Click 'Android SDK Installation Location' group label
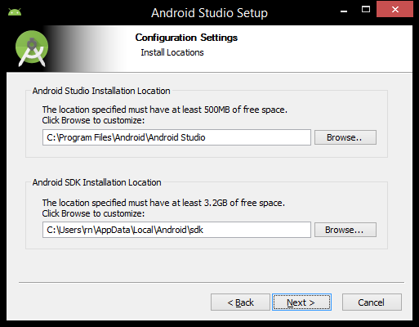 click(x=97, y=182)
